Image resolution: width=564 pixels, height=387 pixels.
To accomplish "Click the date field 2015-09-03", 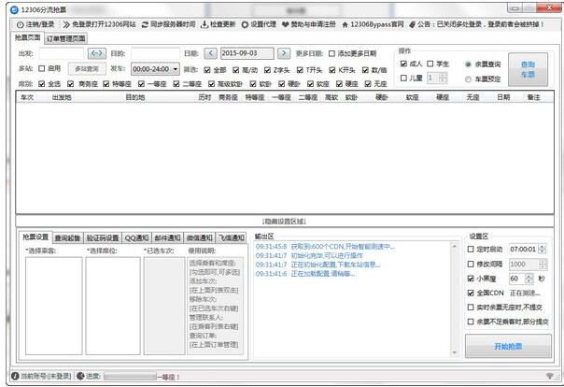I will (247, 53).
